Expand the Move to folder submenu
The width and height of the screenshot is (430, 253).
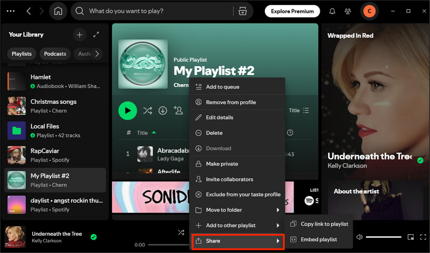(238, 210)
